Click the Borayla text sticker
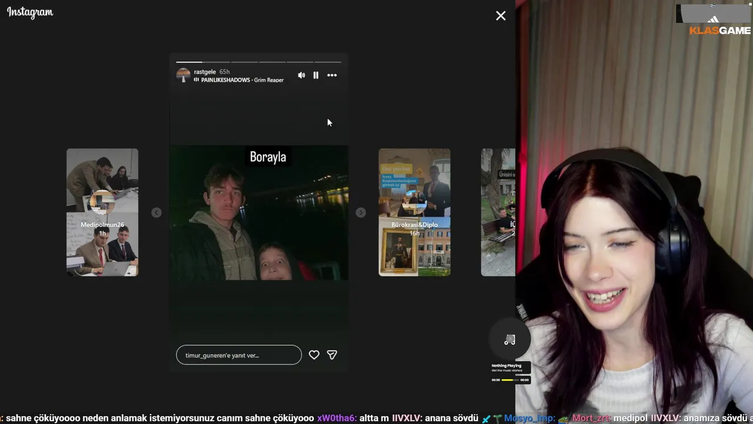 (x=268, y=157)
